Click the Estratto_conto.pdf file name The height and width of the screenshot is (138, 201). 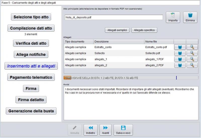pos(156,47)
